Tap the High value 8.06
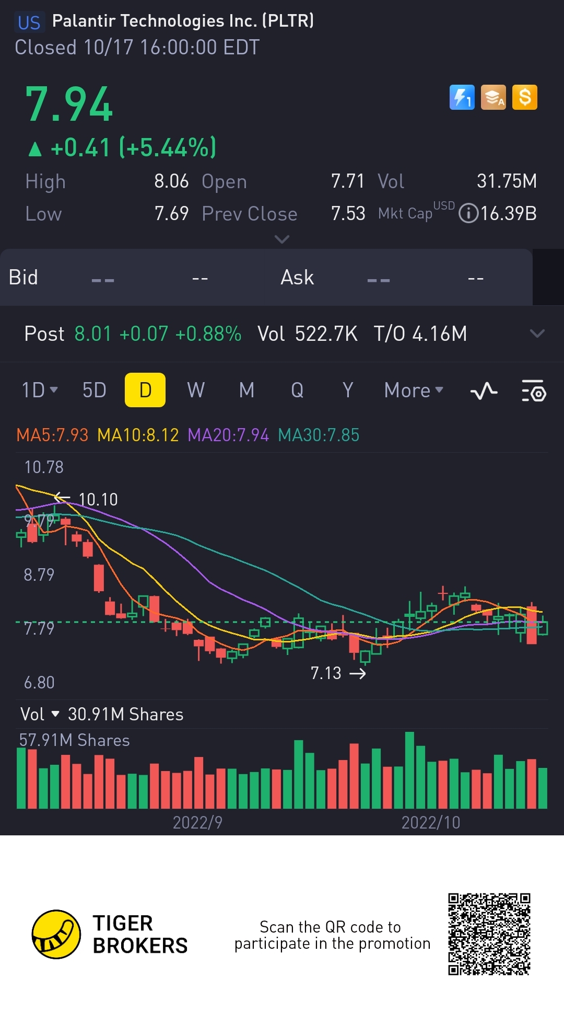Screen dimensions: 564x1034 (171, 181)
